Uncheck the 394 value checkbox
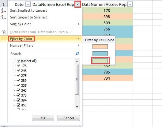 [x=18, y=100]
